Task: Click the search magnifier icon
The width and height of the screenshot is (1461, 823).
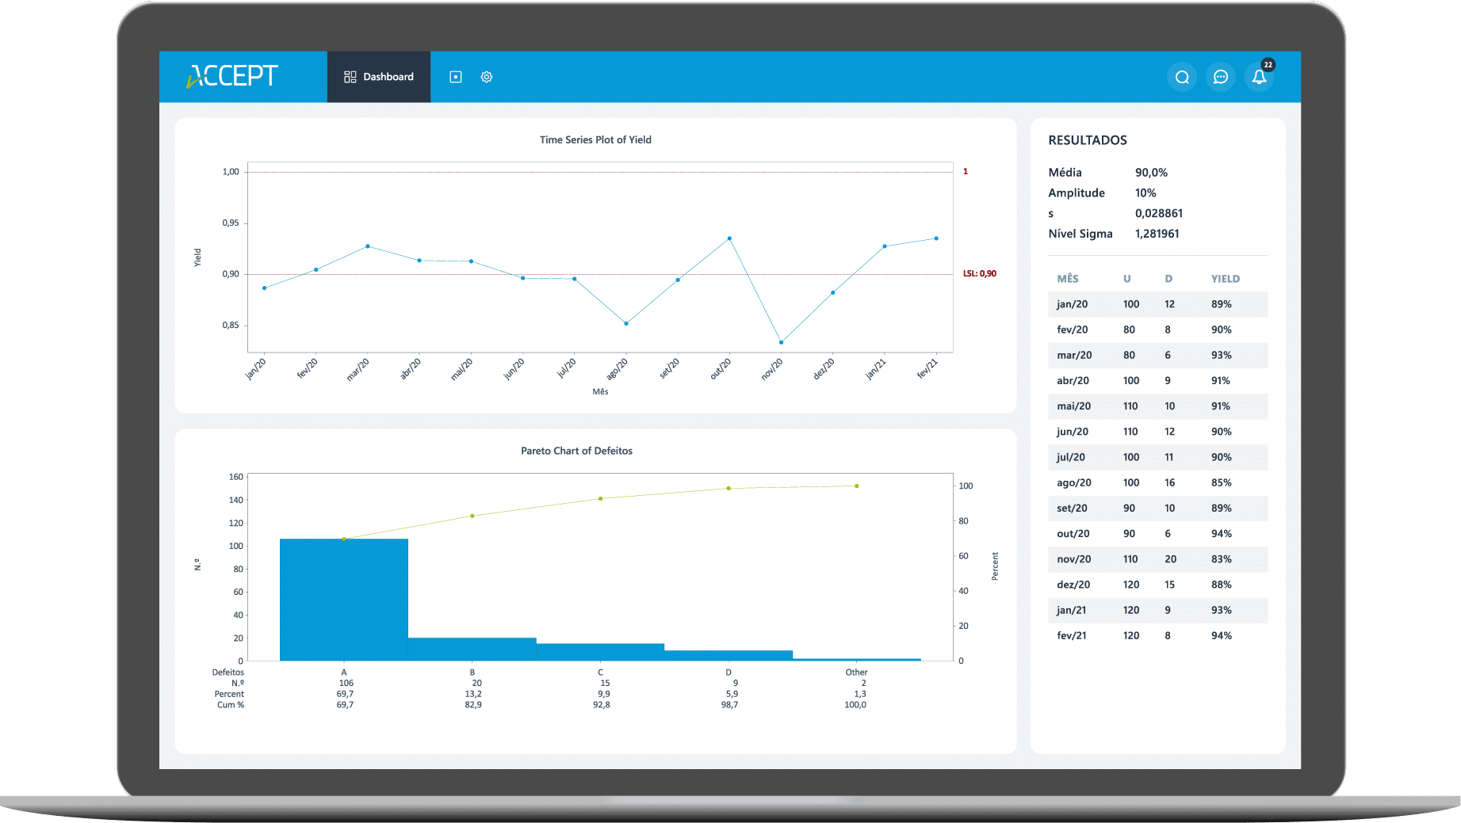Action: click(1182, 77)
